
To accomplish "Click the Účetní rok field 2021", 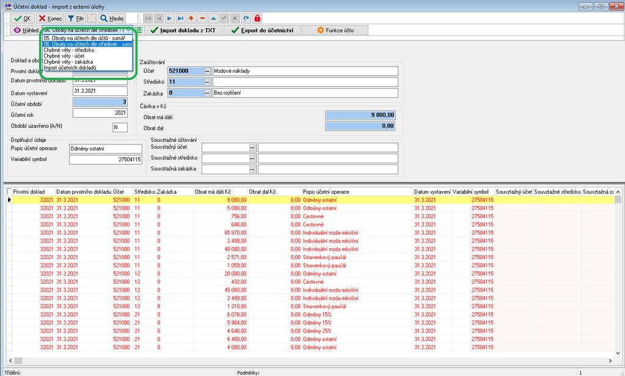I will (x=100, y=113).
